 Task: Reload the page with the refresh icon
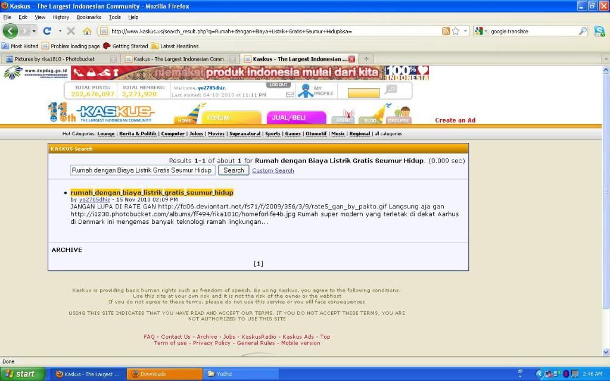(x=47, y=31)
